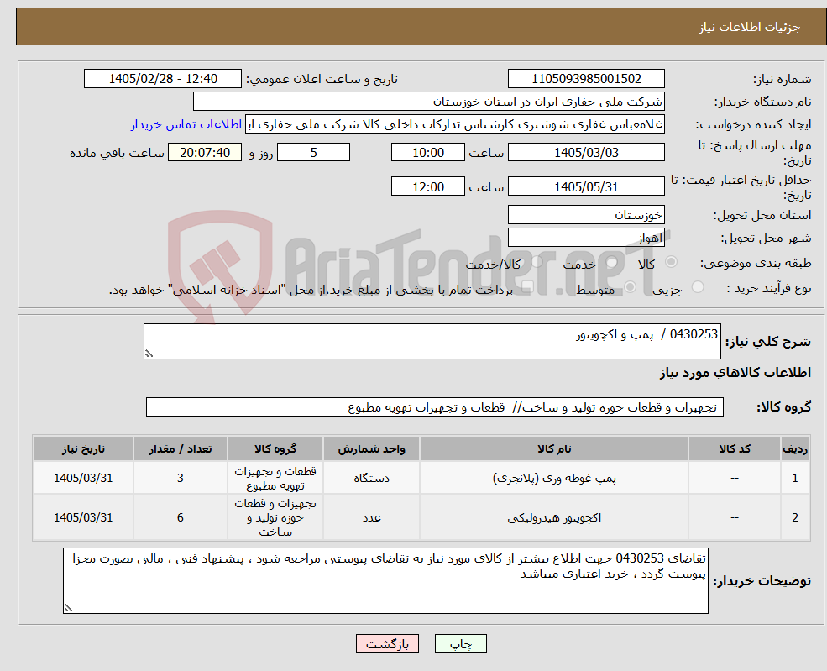
Task: Click the buyer notes resize handle
Action: 68,608
